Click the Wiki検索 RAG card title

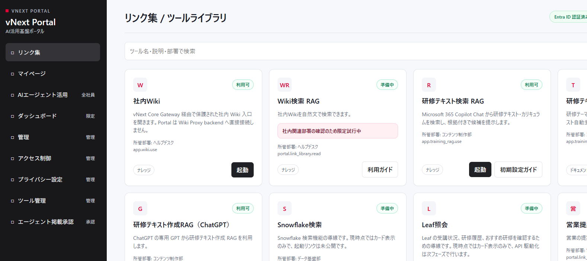(298, 101)
